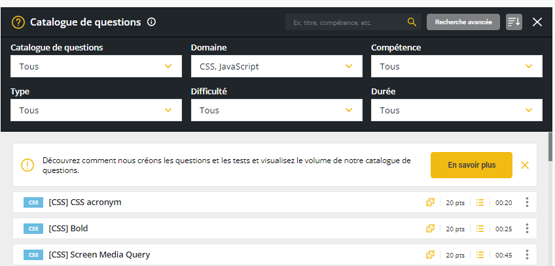
Task: Select the [CSS] Bold question
Action: coord(275,229)
